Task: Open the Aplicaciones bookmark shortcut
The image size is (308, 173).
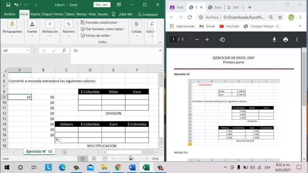Action: point(182,26)
